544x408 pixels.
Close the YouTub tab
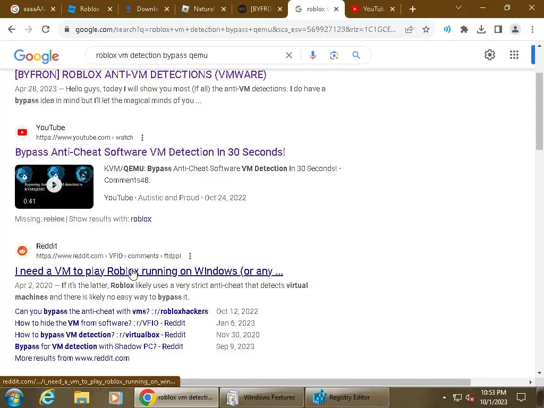pyautogui.click(x=393, y=10)
